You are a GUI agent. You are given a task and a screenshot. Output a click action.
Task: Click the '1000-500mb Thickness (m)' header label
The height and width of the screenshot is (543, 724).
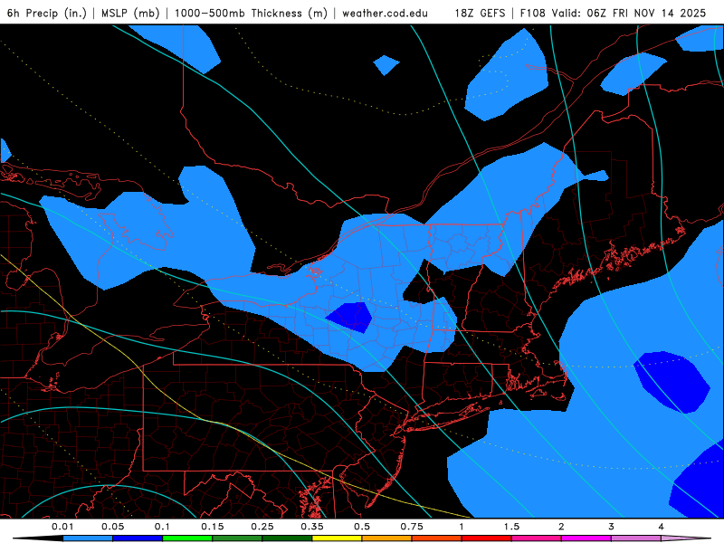pos(251,13)
